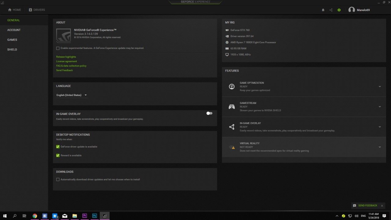The image size is (391, 220).
Task: Open the Windows Action Center icon
Action: pyautogui.click(x=384, y=216)
